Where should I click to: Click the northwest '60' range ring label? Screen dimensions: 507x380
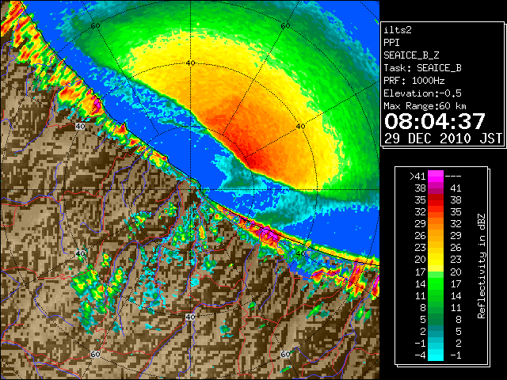coord(95,26)
